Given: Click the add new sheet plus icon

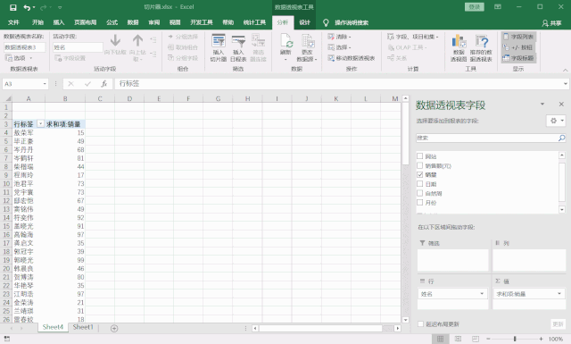Looking at the screenshot, I should click(114, 328).
